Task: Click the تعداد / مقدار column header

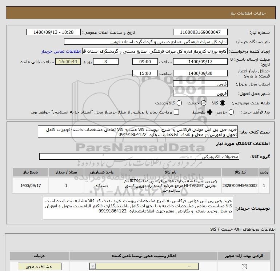Action: [66, 172]
